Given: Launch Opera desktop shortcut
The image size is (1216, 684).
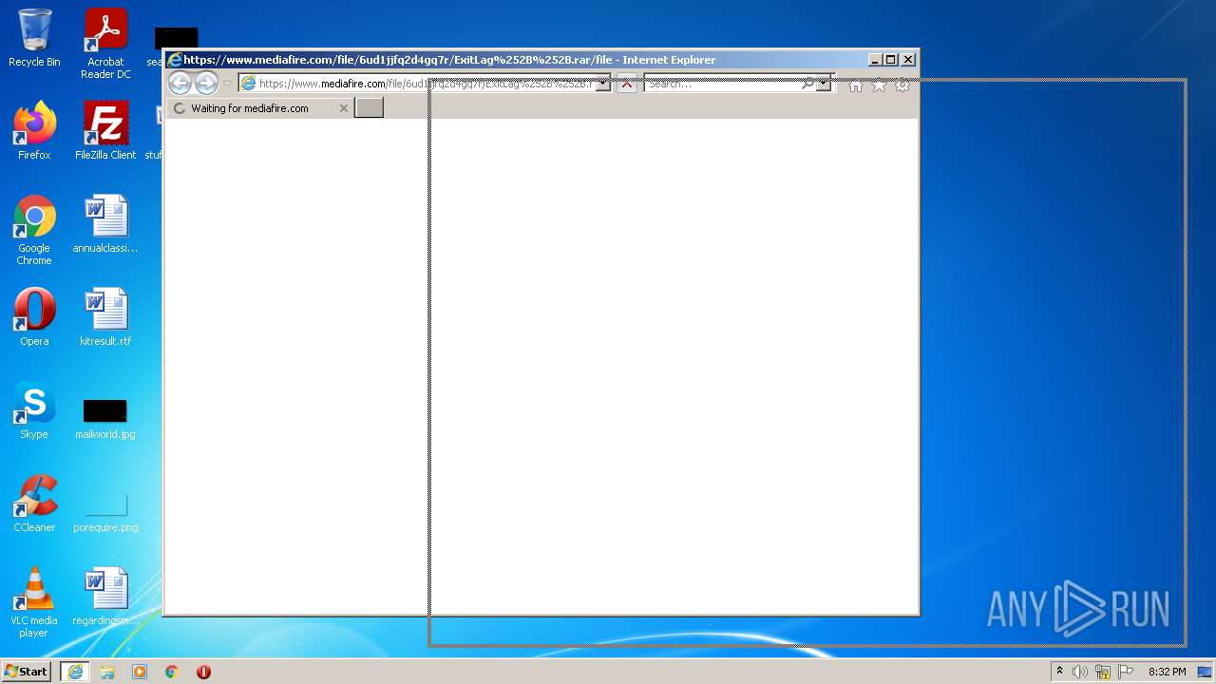Looking at the screenshot, I should [x=34, y=317].
